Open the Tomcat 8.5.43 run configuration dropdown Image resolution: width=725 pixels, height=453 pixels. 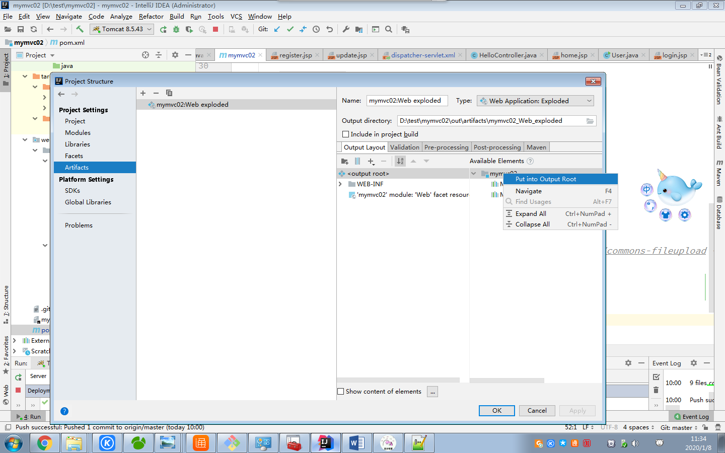point(122,29)
